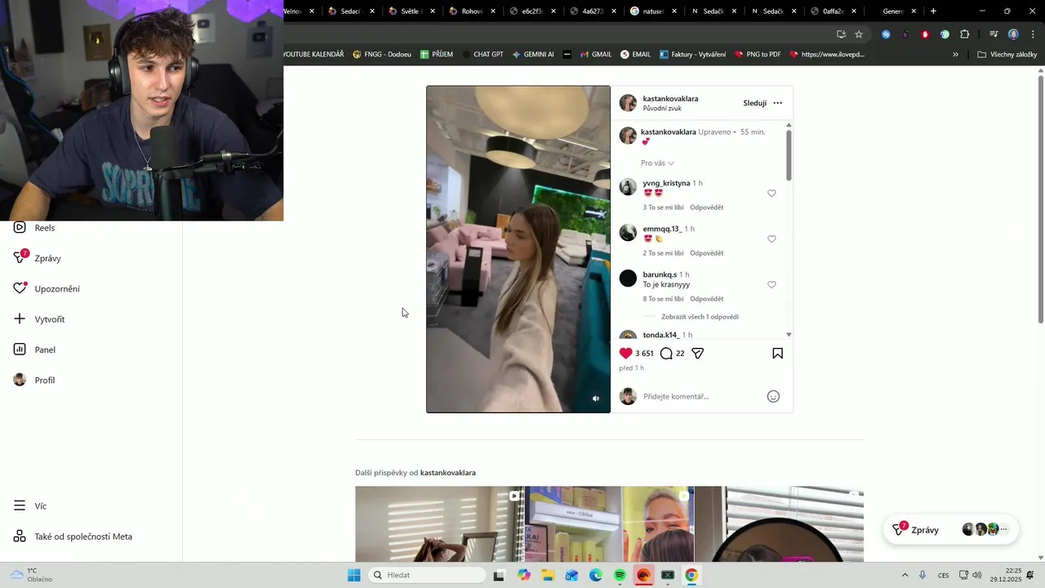This screenshot has height=588, width=1045.
Task: Open the first thumbnail under Další příspěvky
Action: point(439,524)
